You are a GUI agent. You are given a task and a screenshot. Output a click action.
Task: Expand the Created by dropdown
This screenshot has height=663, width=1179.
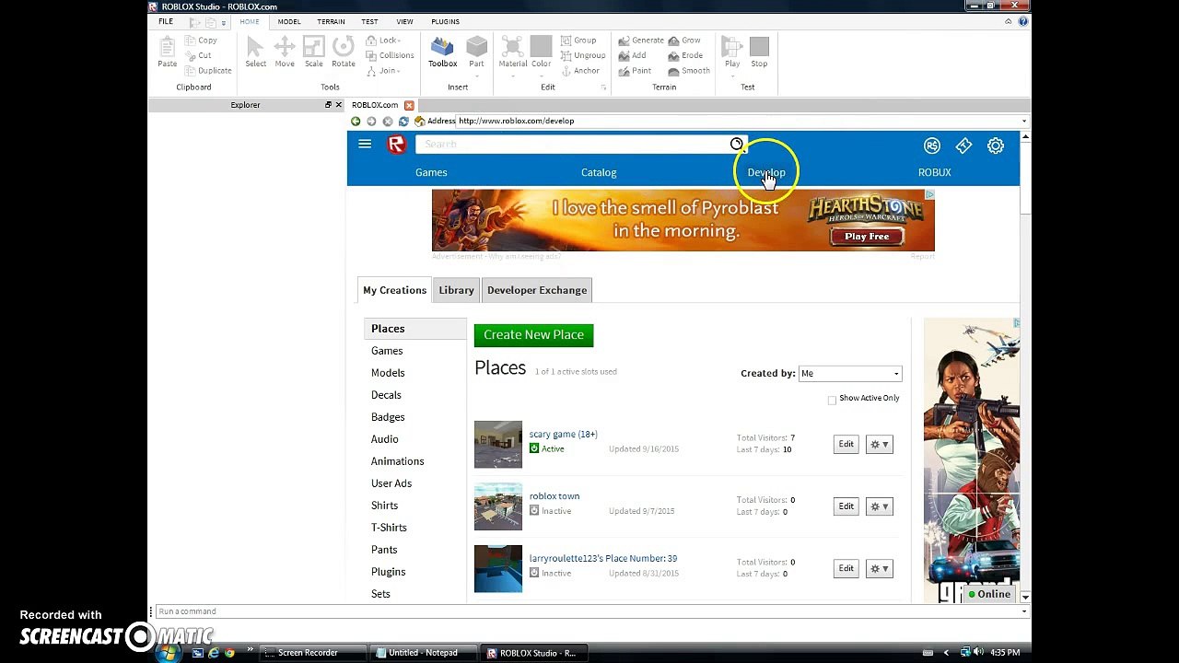pos(850,373)
